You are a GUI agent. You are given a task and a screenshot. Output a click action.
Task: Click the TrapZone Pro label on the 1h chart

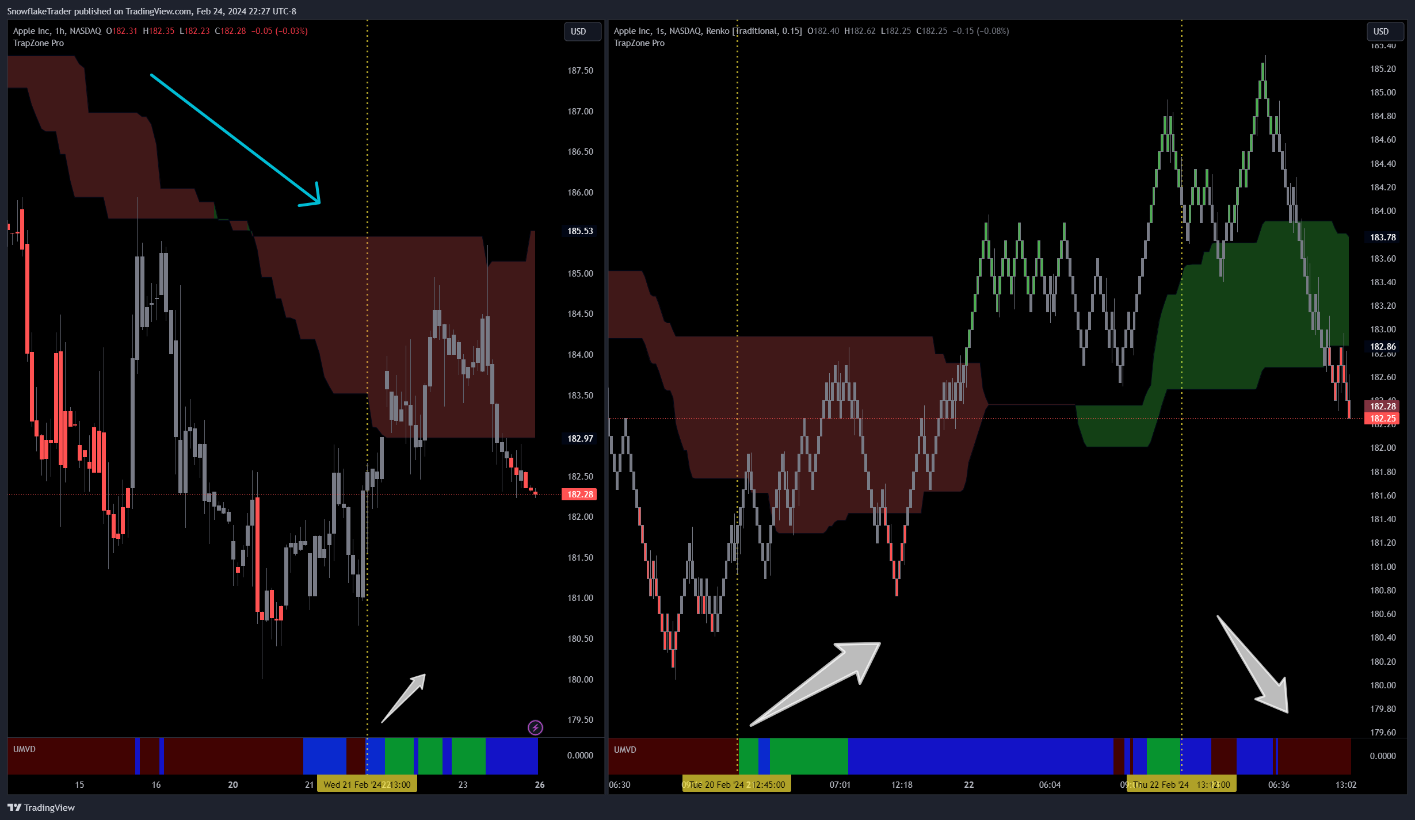[x=39, y=43]
